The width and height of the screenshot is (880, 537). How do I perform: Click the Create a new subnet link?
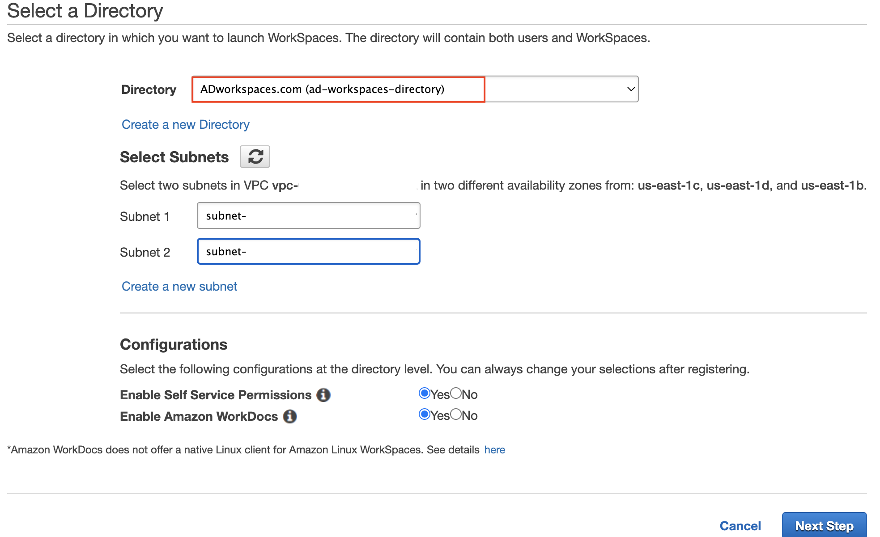point(179,286)
